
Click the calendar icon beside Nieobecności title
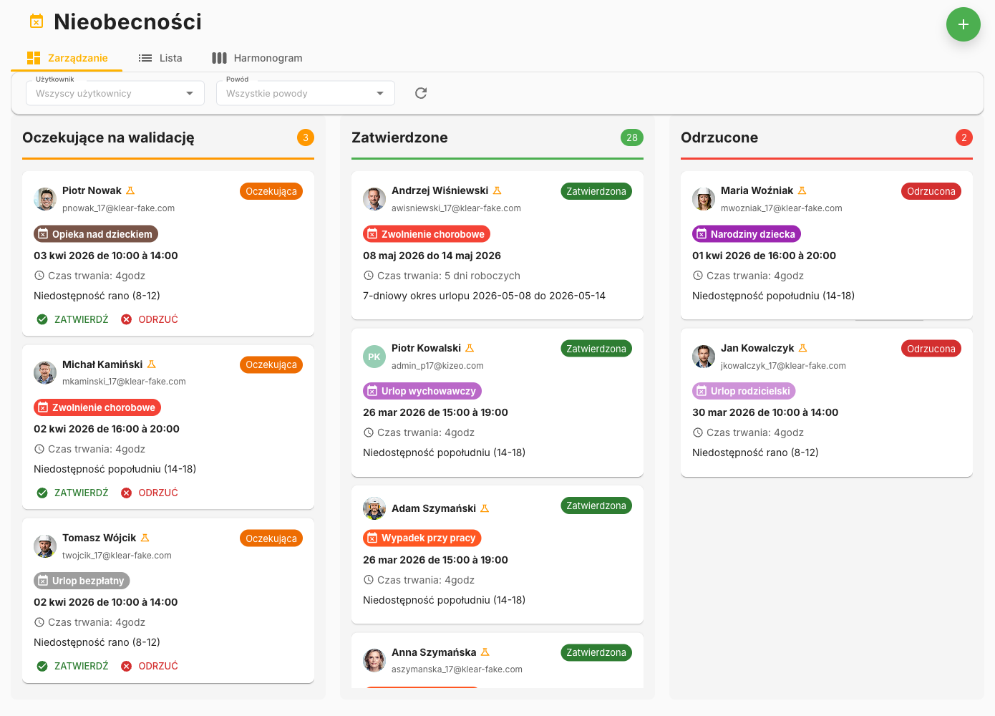point(37,21)
